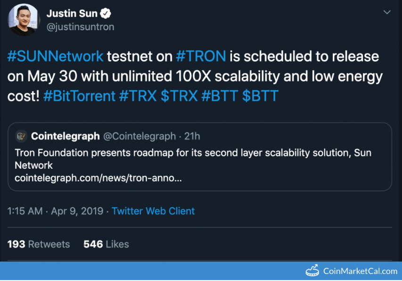The width and height of the screenshot is (402, 281).
Task: Open the $BTT cashtag
Action: (x=260, y=96)
